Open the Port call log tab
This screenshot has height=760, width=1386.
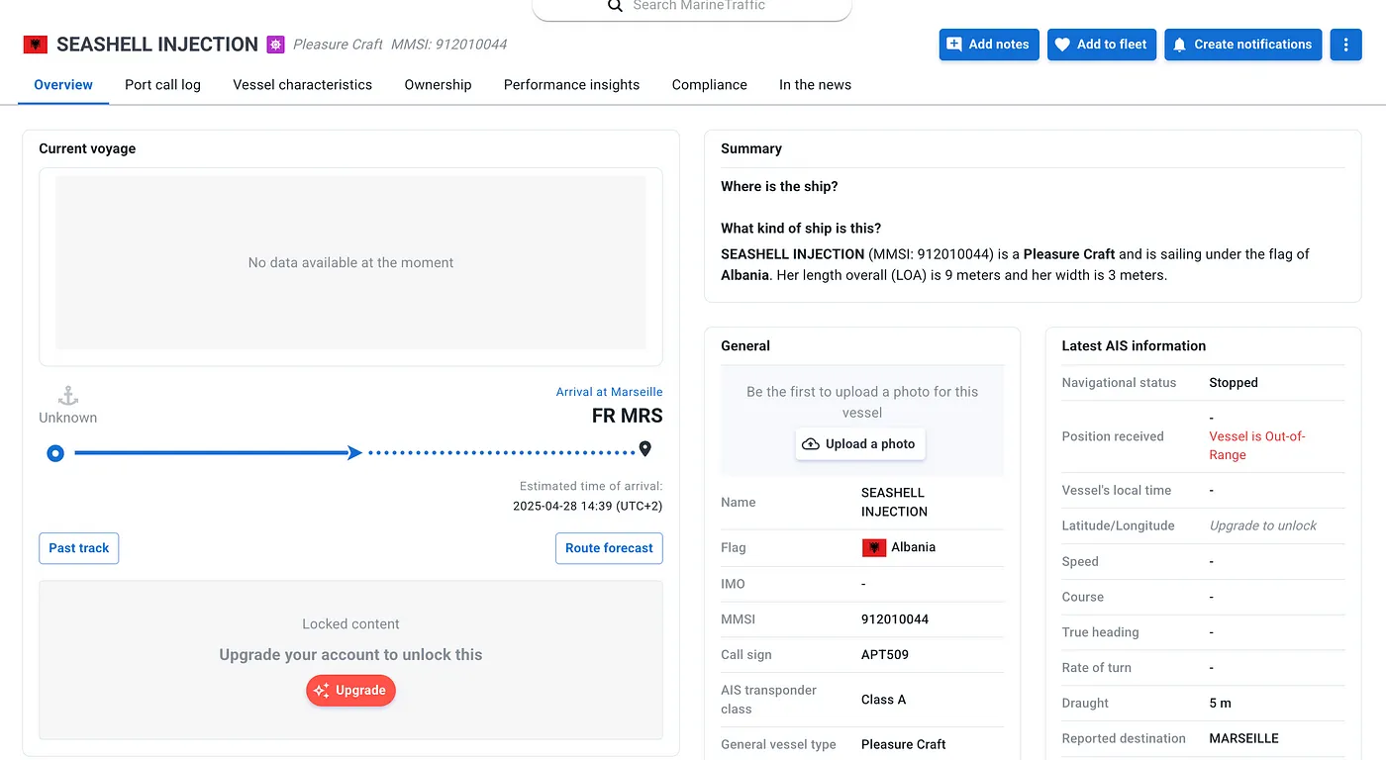(162, 85)
